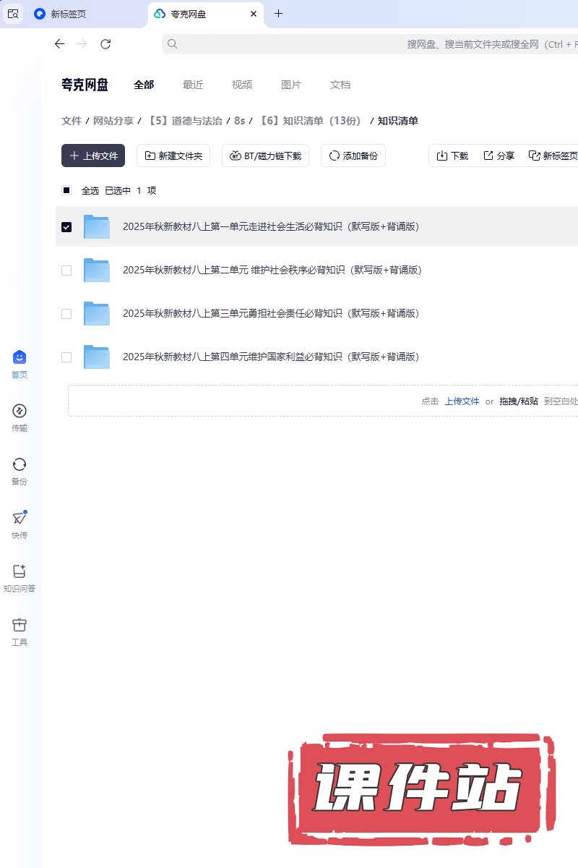Click the BT/磁力链下载 button

pos(265,156)
